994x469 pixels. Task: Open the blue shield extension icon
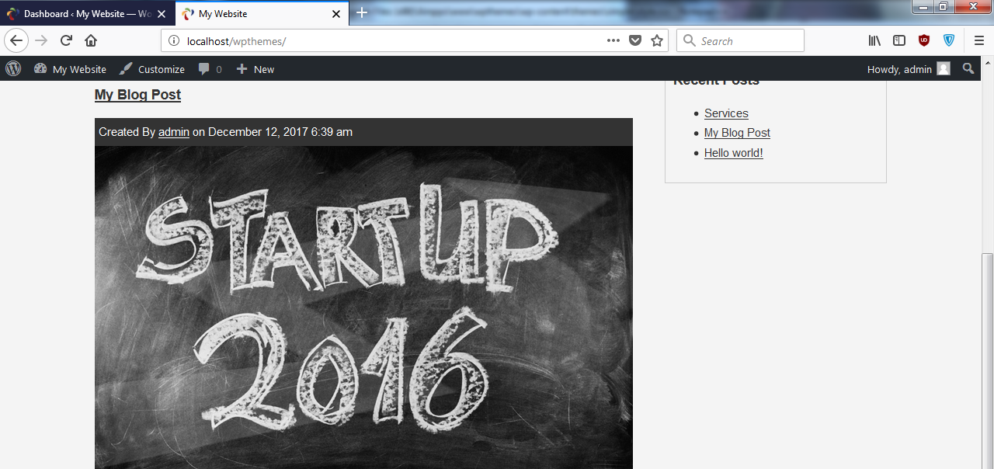[x=949, y=40]
